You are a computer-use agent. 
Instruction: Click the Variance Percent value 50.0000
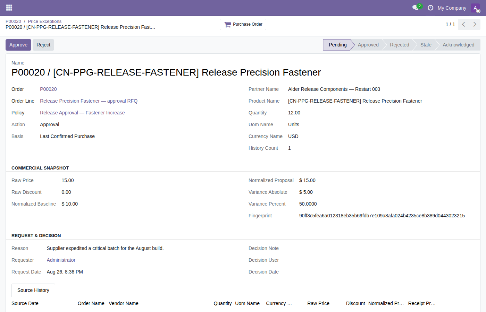point(308,204)
